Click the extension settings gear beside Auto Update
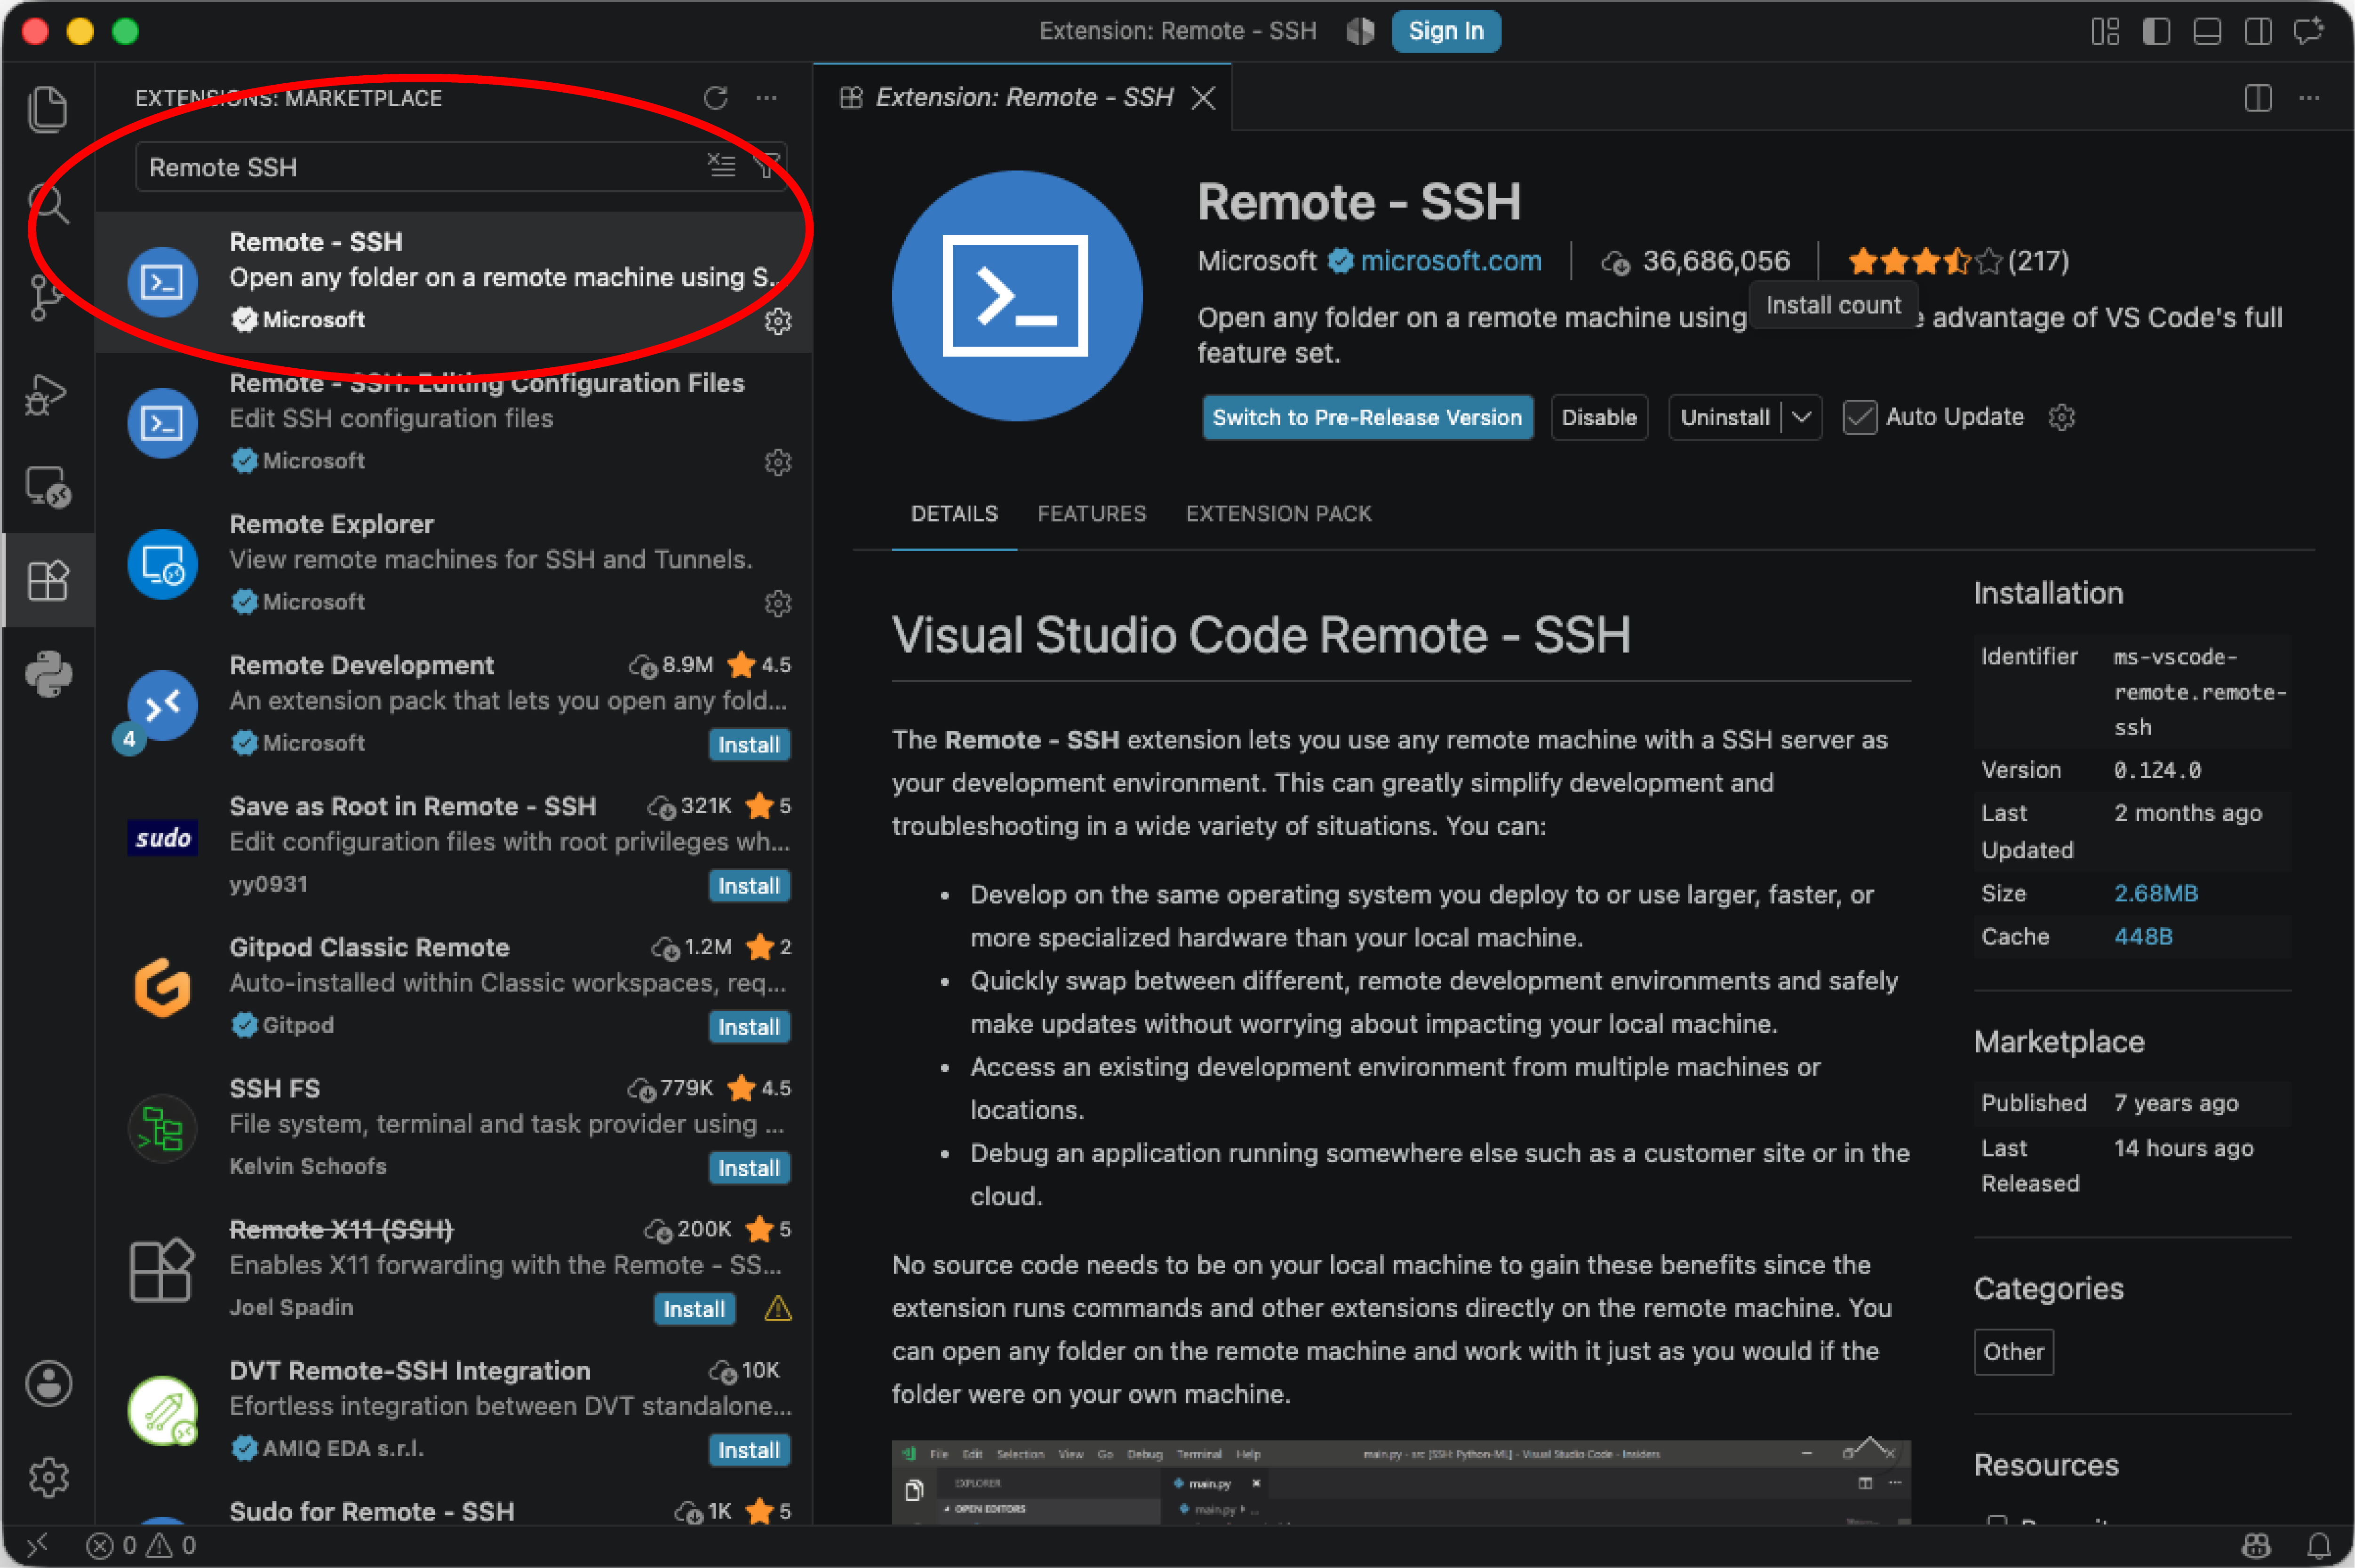Screen dimensions: 2355x1568 coord(2062,417)
